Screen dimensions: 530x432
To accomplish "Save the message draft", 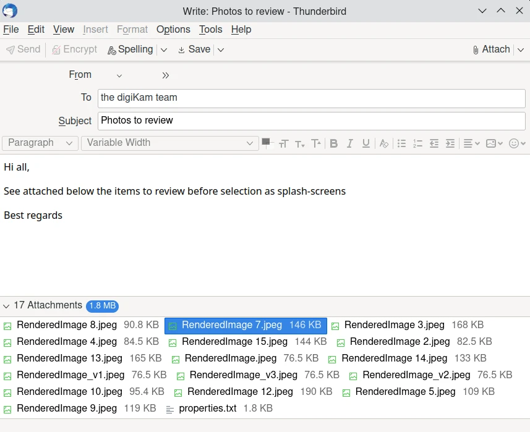I will [194, 49].
